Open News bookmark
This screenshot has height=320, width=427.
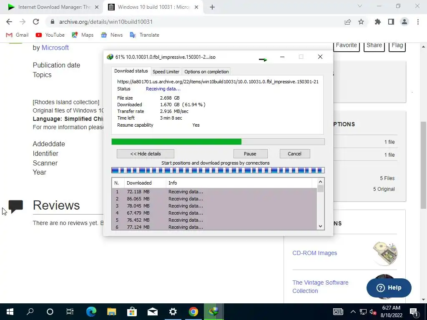(112, 35)
